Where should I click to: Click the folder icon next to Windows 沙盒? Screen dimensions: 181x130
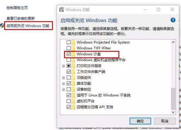(x=73, y=54)
